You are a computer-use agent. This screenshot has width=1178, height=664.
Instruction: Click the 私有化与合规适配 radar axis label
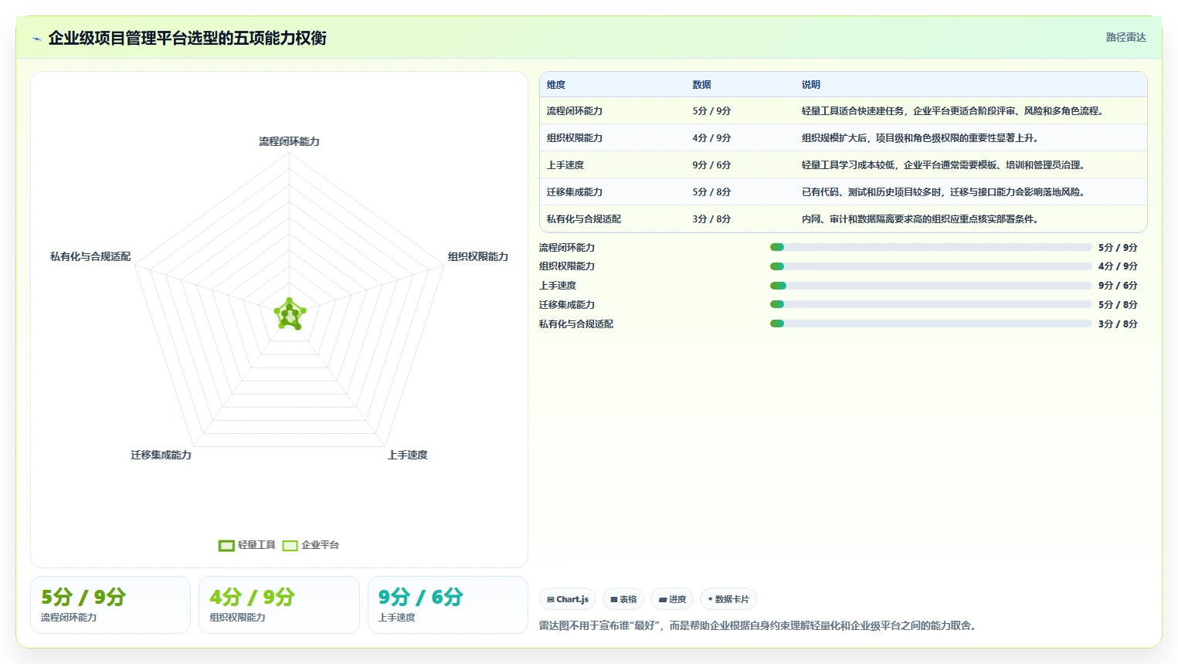(90, 256)
